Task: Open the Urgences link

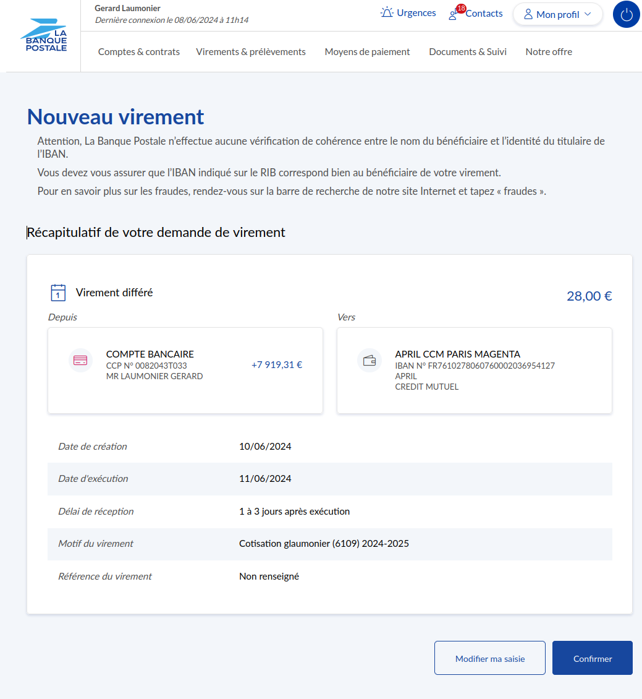Action: tap(416, 13)
